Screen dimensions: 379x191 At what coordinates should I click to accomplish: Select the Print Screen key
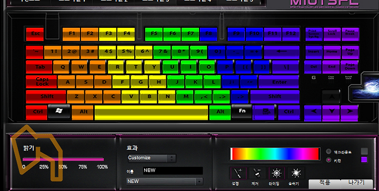[314, 34]
